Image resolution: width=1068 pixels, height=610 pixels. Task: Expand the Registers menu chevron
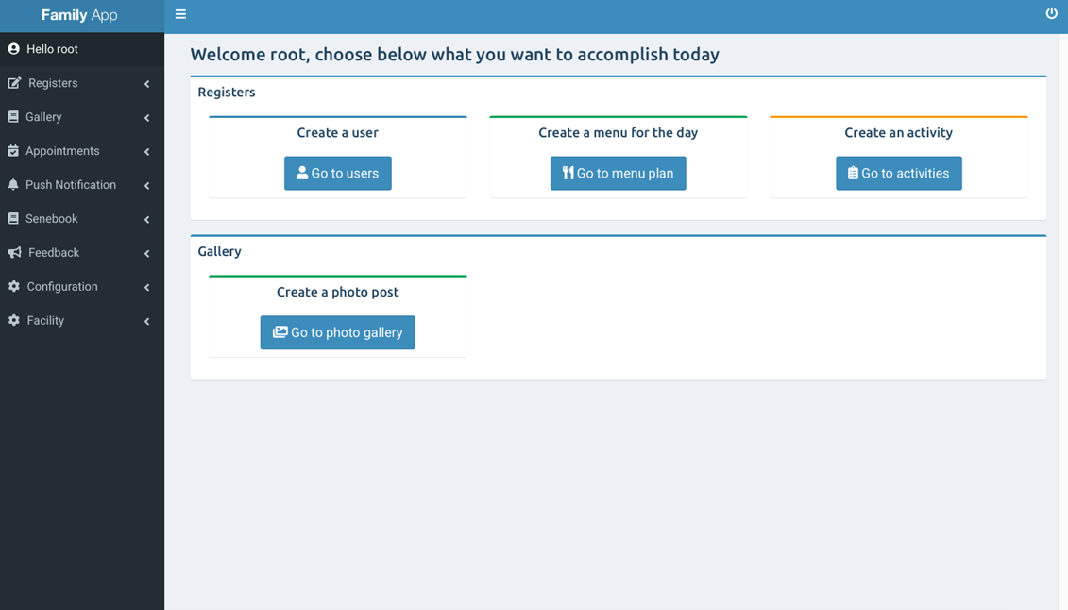(147, 84)
